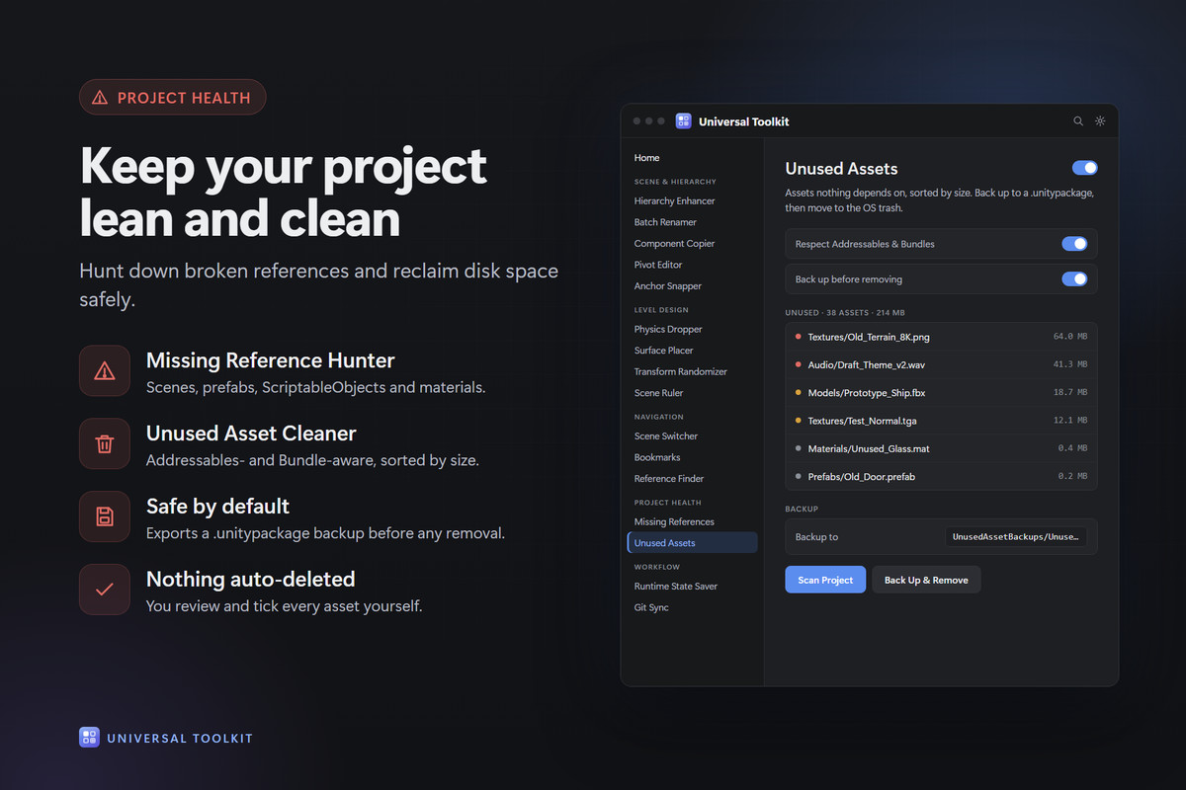Select Audio/Draft_Theme_v2.wav asset row

point(941,364)
